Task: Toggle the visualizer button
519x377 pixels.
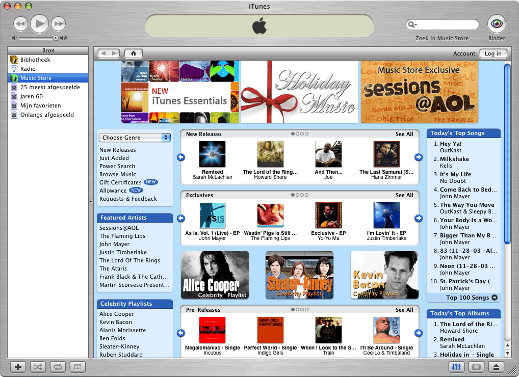Action: tap(476, 367)
